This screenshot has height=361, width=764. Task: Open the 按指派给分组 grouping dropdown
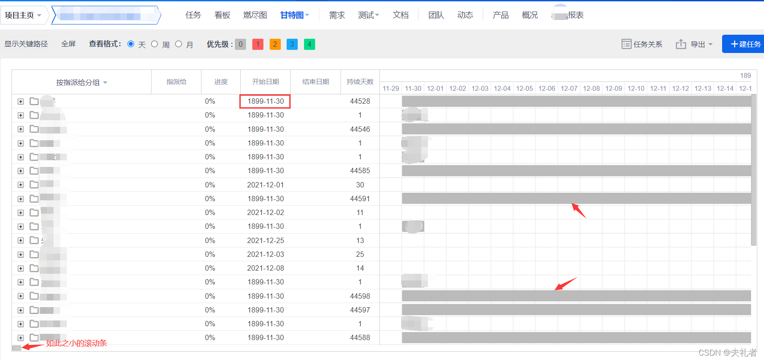[x=82, y=82]
